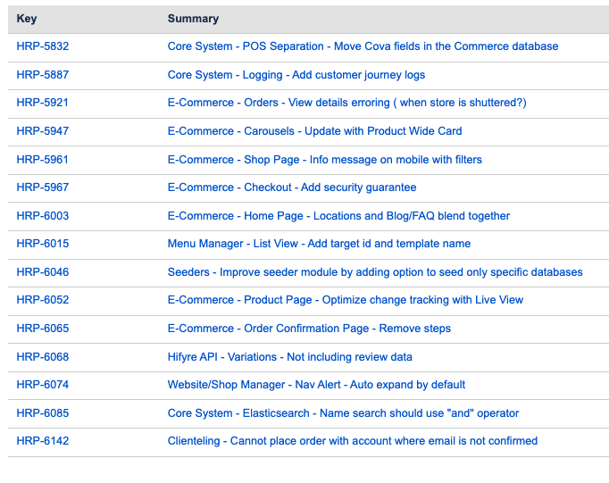609x483 pixels.
Task: Open the Carousels Product Wide Card summary
Action: tap(314, 131)
